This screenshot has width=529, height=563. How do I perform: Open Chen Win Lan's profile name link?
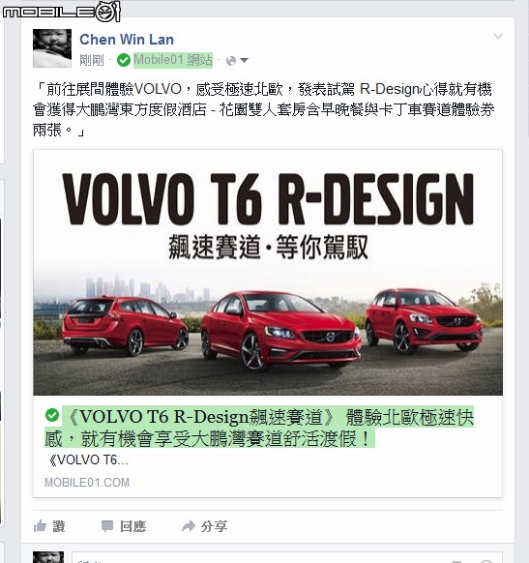pos(127,40)
